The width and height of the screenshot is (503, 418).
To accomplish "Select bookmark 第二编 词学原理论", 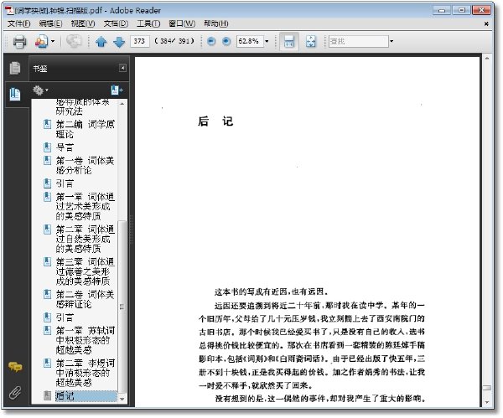I will tap(85, 129).
